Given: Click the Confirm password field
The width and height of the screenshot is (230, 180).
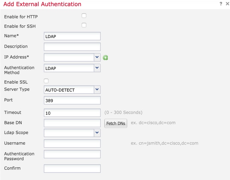Looking at the screenshot, I should pyautogui.click(x=72, y=168).
